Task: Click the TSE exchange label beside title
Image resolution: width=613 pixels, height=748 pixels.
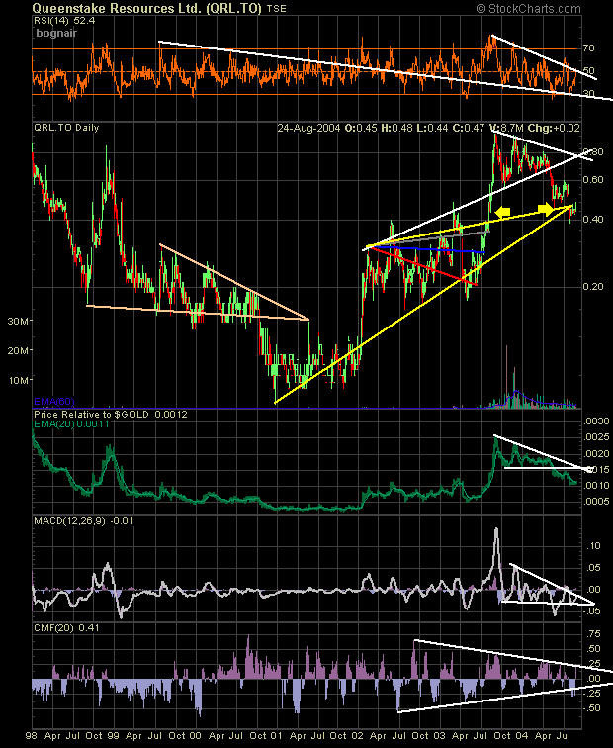Action: coord(276,8)
